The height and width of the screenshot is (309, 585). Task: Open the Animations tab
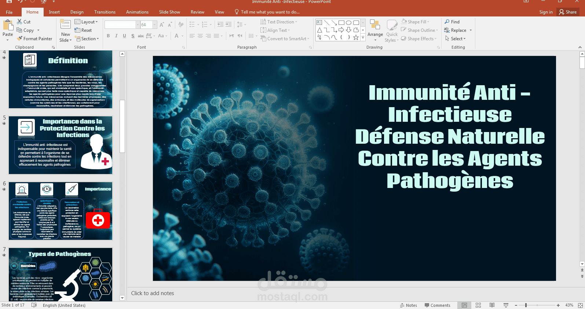tap(137, 12)
